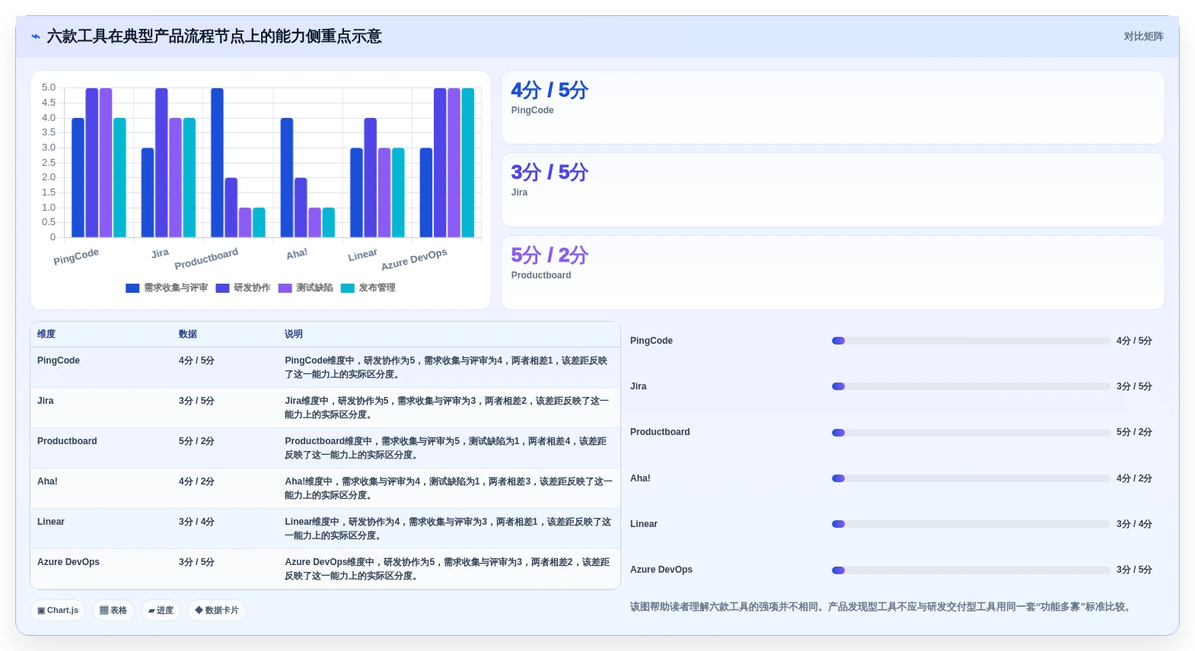Click the blue icon beside the dashboard title
Viewport: 1195px width, 651px height.
coord(35,37)
